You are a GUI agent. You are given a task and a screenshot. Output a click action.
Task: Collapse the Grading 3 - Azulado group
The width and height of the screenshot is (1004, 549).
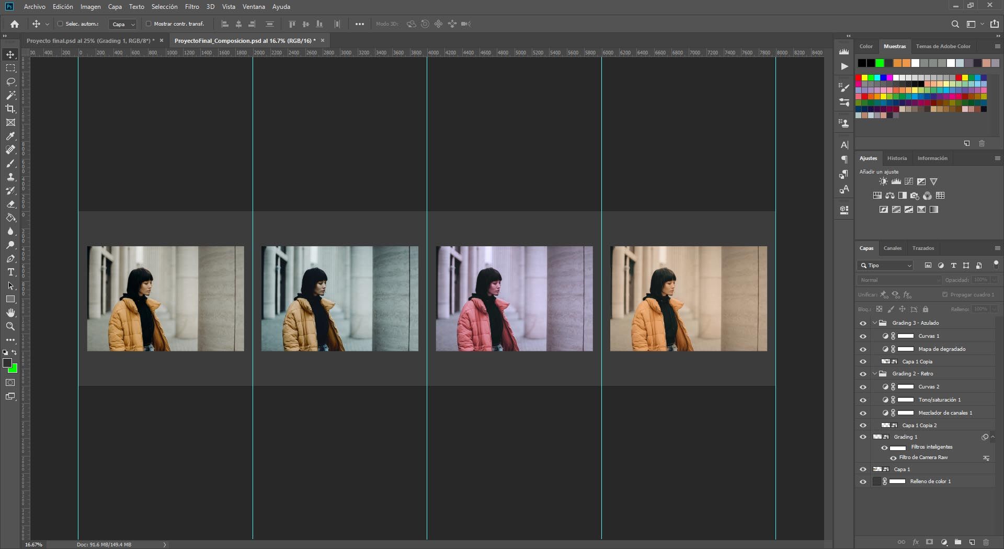[x=874, y=323]
